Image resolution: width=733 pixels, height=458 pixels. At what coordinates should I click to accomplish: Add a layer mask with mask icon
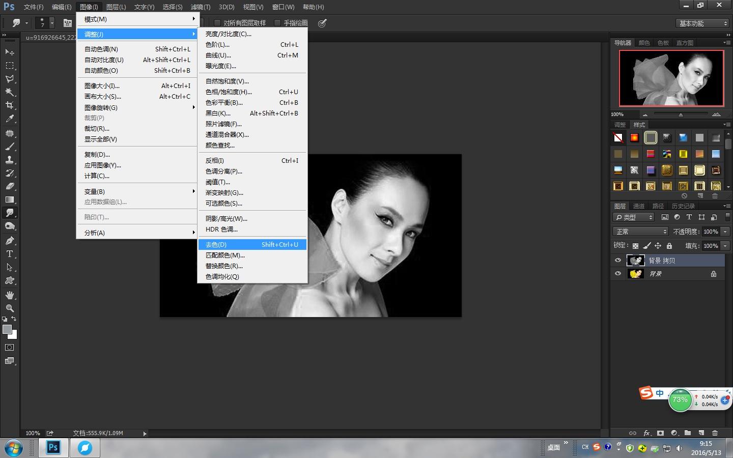(660, 433)
